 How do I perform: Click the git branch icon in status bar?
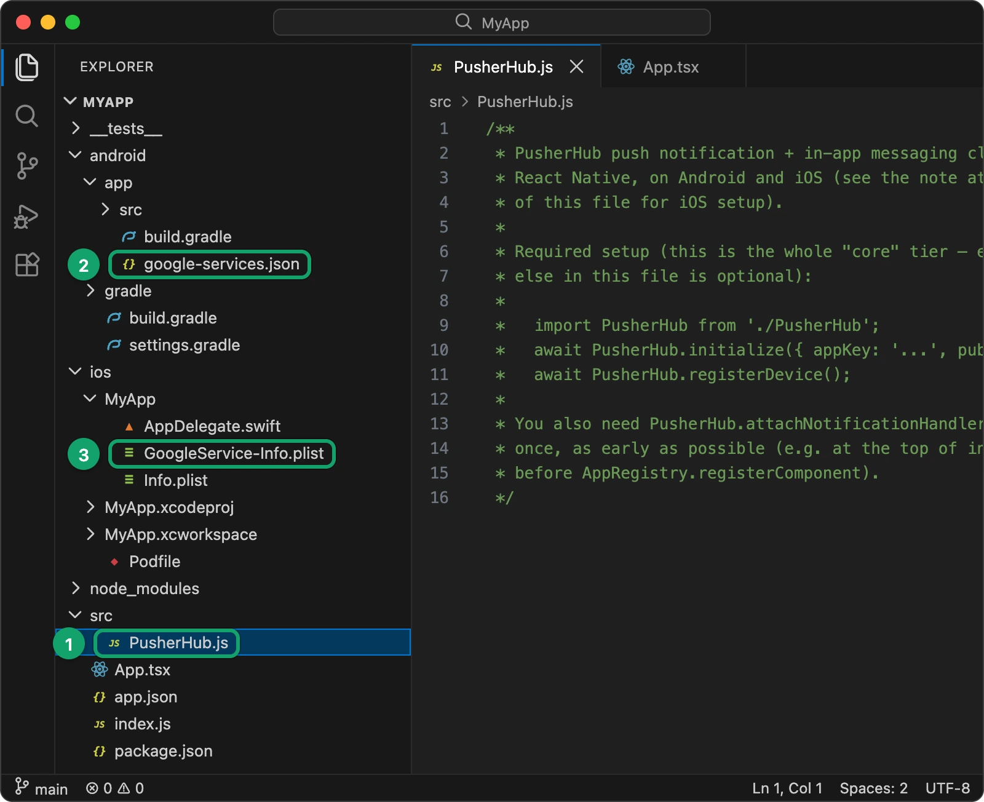pyautogui.click(x=22, y=787)
